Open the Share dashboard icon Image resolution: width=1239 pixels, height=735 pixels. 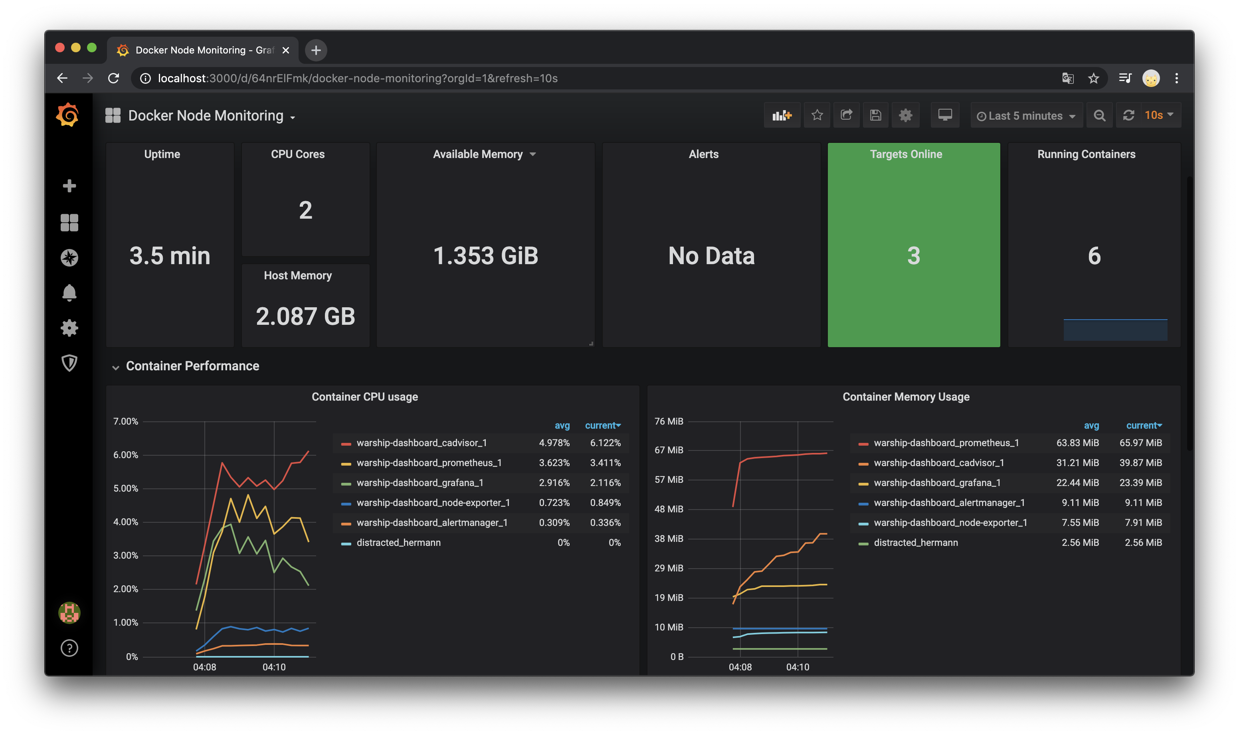[x=846, y=115]
